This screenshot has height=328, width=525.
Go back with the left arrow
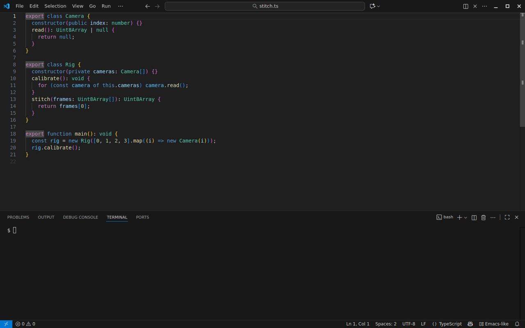point(148,6)
